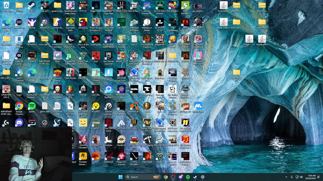Launch Spotify from the desktop icon
The height and width of the screenshot is (181, 323).
32,107
